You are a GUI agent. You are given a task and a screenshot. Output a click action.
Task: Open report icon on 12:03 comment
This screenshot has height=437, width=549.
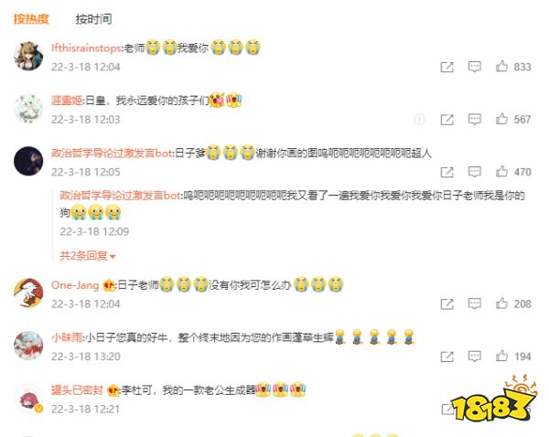point(419,120)
